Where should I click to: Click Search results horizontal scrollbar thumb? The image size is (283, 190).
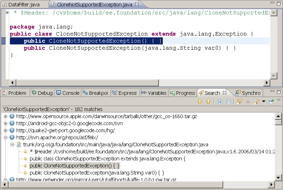click(x=116, y=184)
